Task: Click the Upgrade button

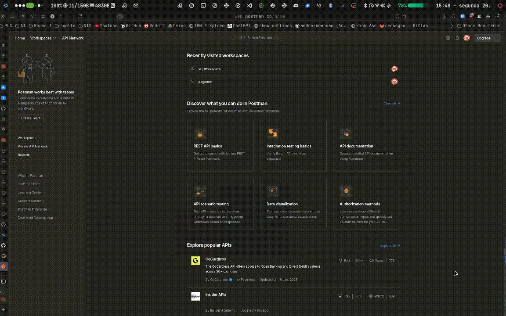Action: pyautogui.click(x=484, y=38)
